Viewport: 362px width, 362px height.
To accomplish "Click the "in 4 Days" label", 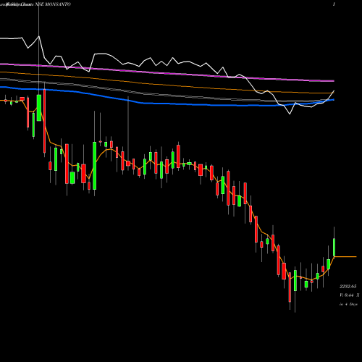I will 348,304.
